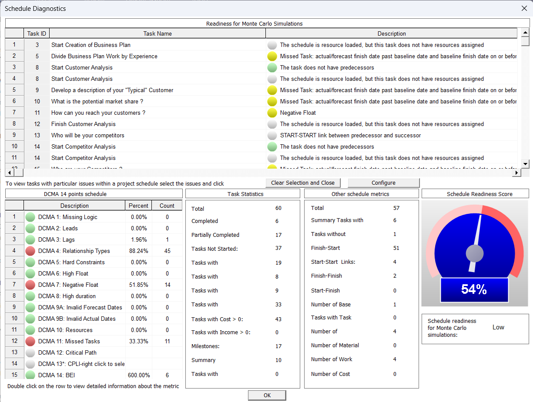The image size is (533, 402).
Task: Click the "Low" readiness rating text
Action: 498,327
